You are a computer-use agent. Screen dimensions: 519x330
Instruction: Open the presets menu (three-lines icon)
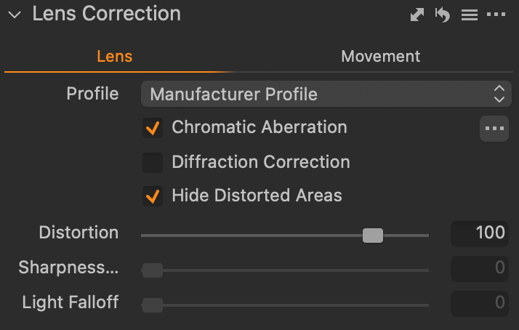[470, 15]
